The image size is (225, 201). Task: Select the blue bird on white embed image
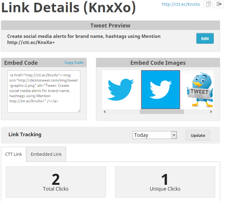pos(121,90)
